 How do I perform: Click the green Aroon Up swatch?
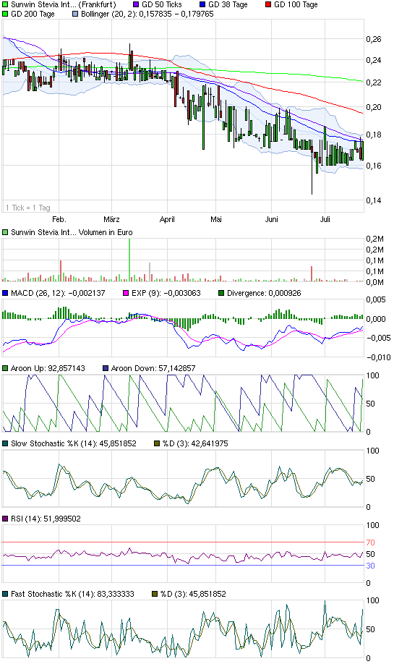pyautogui.click(x=5, y=368)
